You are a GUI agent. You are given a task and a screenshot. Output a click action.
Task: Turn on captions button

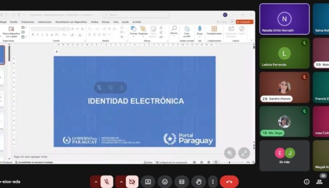click(182, 181)
